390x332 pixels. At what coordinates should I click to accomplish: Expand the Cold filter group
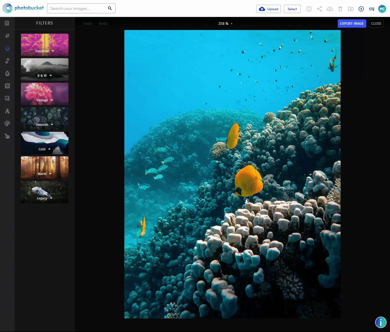click(45, 143)
